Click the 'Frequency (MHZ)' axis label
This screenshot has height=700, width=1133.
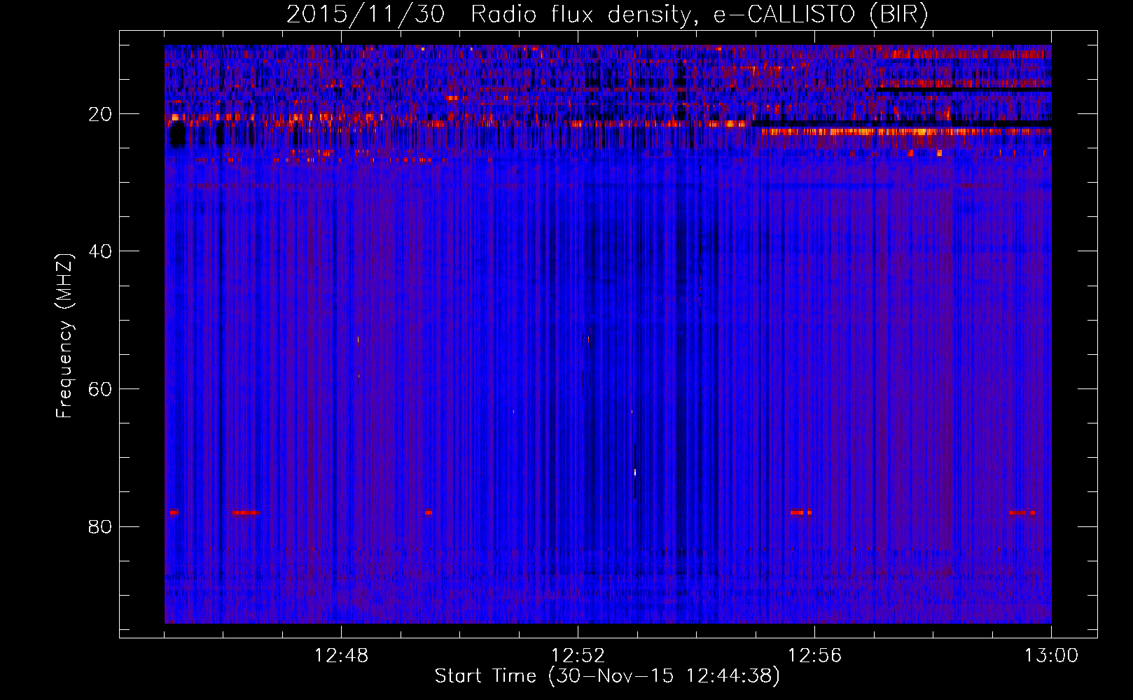[64, 336]
